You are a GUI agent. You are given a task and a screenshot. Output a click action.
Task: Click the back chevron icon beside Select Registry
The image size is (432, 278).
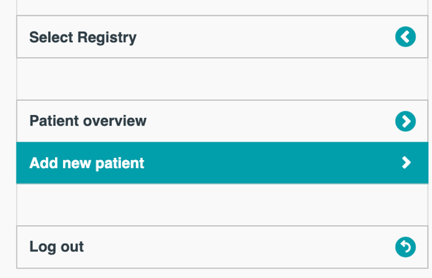click(x=406, y=37)
